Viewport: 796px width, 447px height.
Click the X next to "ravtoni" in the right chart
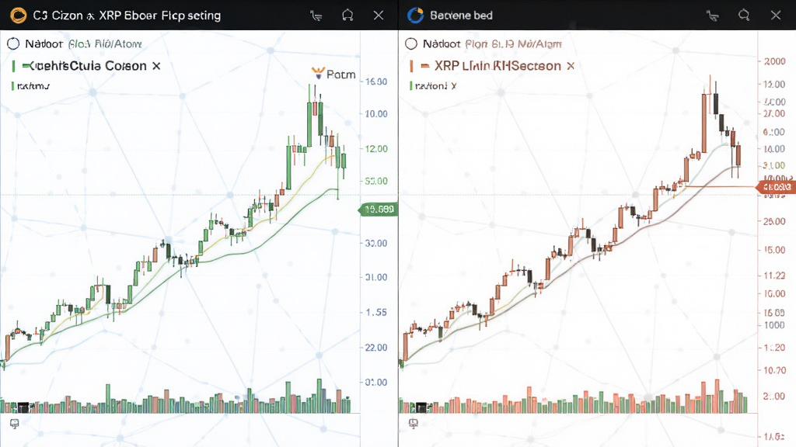point(454,86)
